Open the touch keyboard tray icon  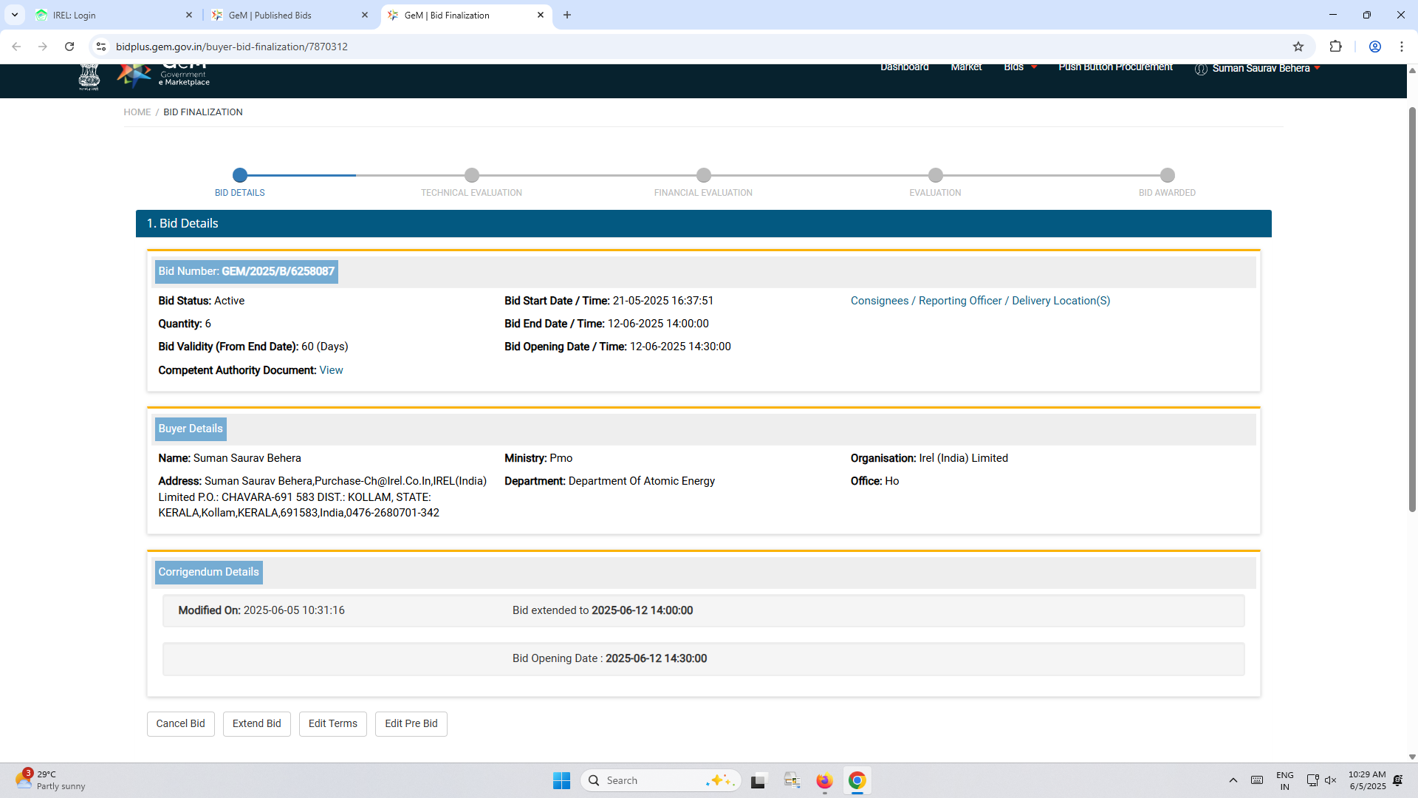(1257, 780)
